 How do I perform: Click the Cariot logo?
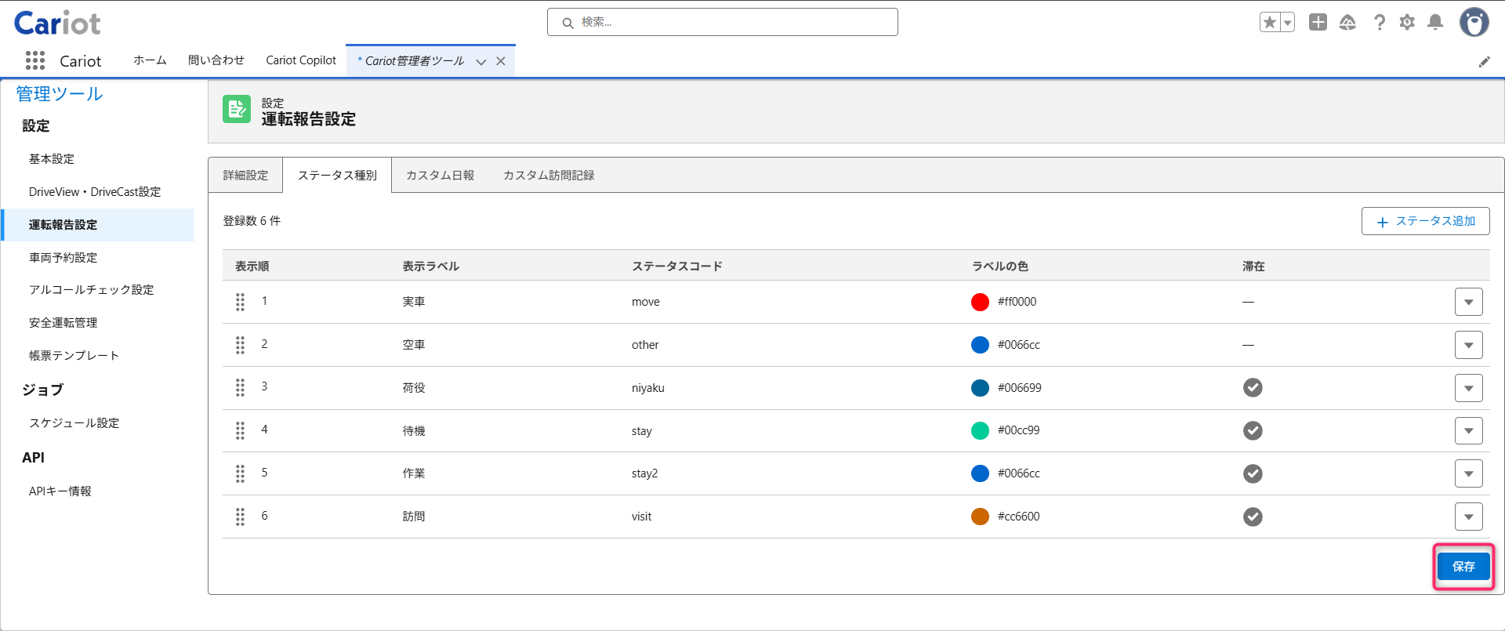[x=57, y=24]
